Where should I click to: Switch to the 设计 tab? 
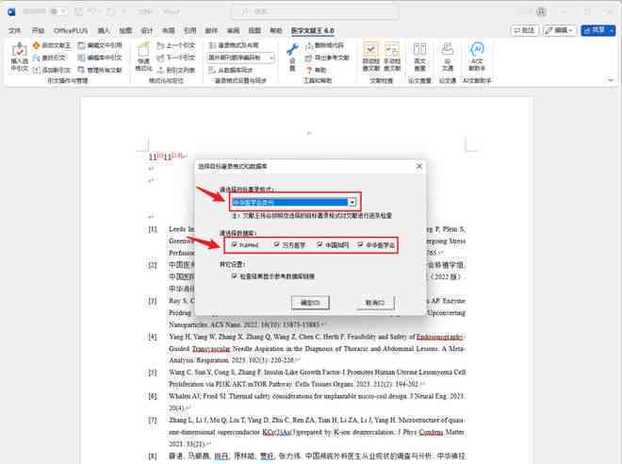pos(147,30)
